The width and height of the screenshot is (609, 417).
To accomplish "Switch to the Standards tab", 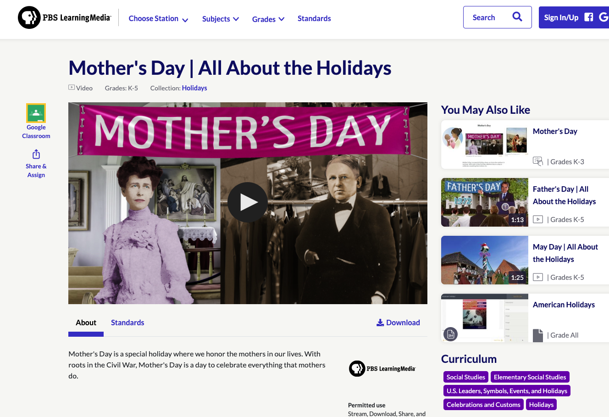I will point(127,322).
